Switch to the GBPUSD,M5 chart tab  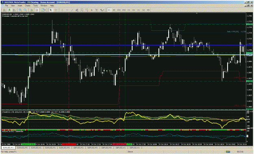pyautogui.click(x=106, y=148)
